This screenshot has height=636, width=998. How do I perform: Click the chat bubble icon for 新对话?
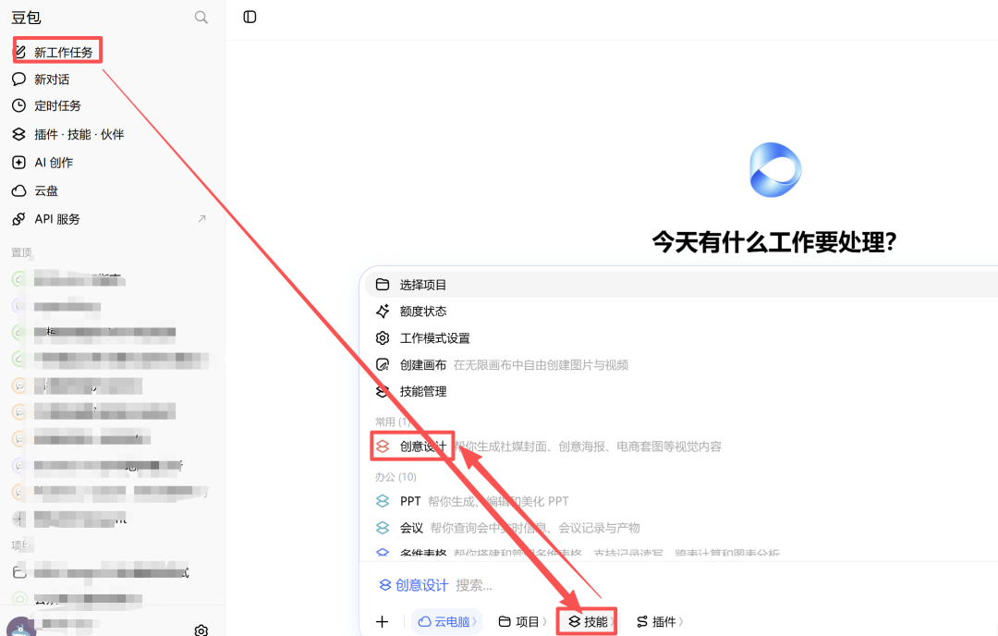coord(19,79)
